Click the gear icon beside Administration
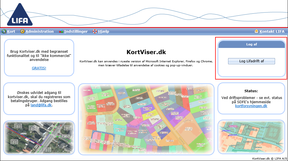The width and height of the screenshot is (288, 161). coord(22,31)
